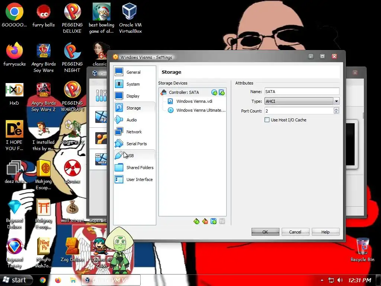The width and height of the screenshot is (381, 286).
Task: Open the System settings section
Action: [x=134, y=84]
